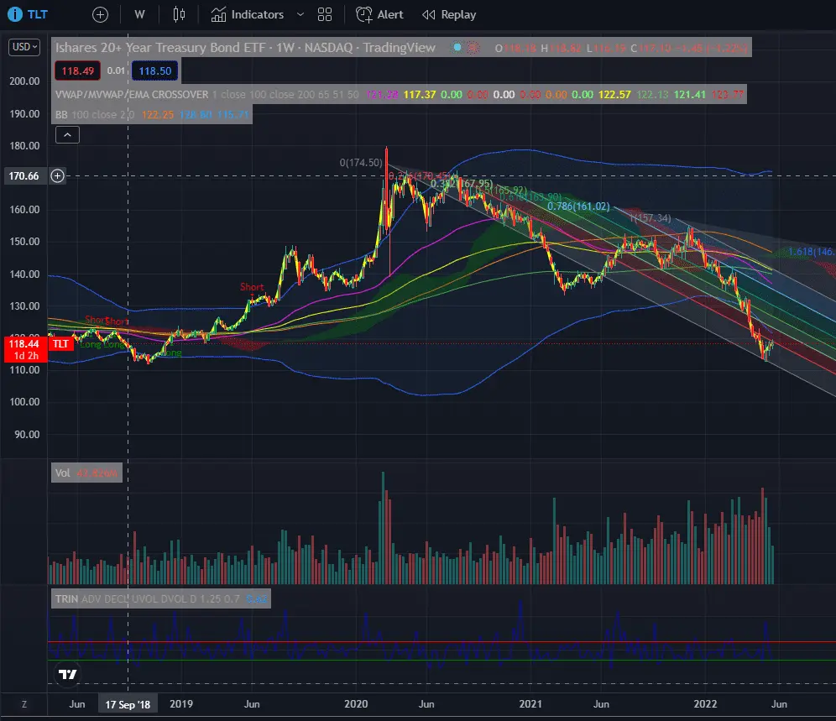Click the plus icon beside the 170.66 price label
Image resolution: width=836 pixels, height=721 pixels.
pyautogui.click(x=57, y=175)
